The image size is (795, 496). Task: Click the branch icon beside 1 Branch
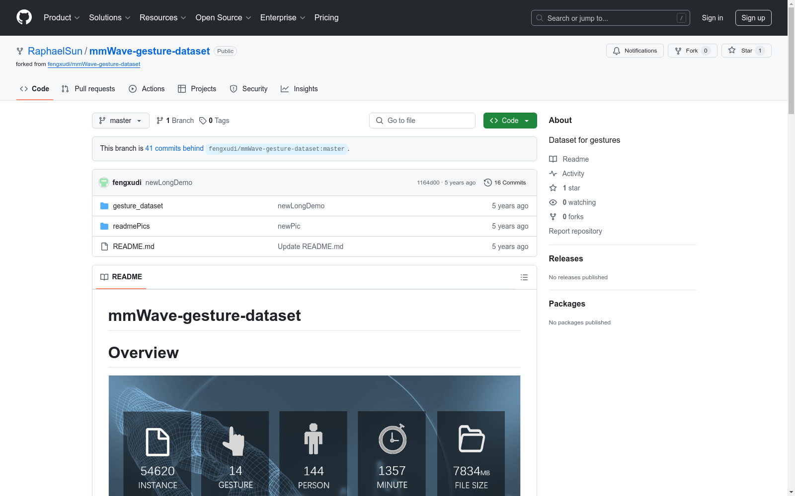[x=160, y=121]
